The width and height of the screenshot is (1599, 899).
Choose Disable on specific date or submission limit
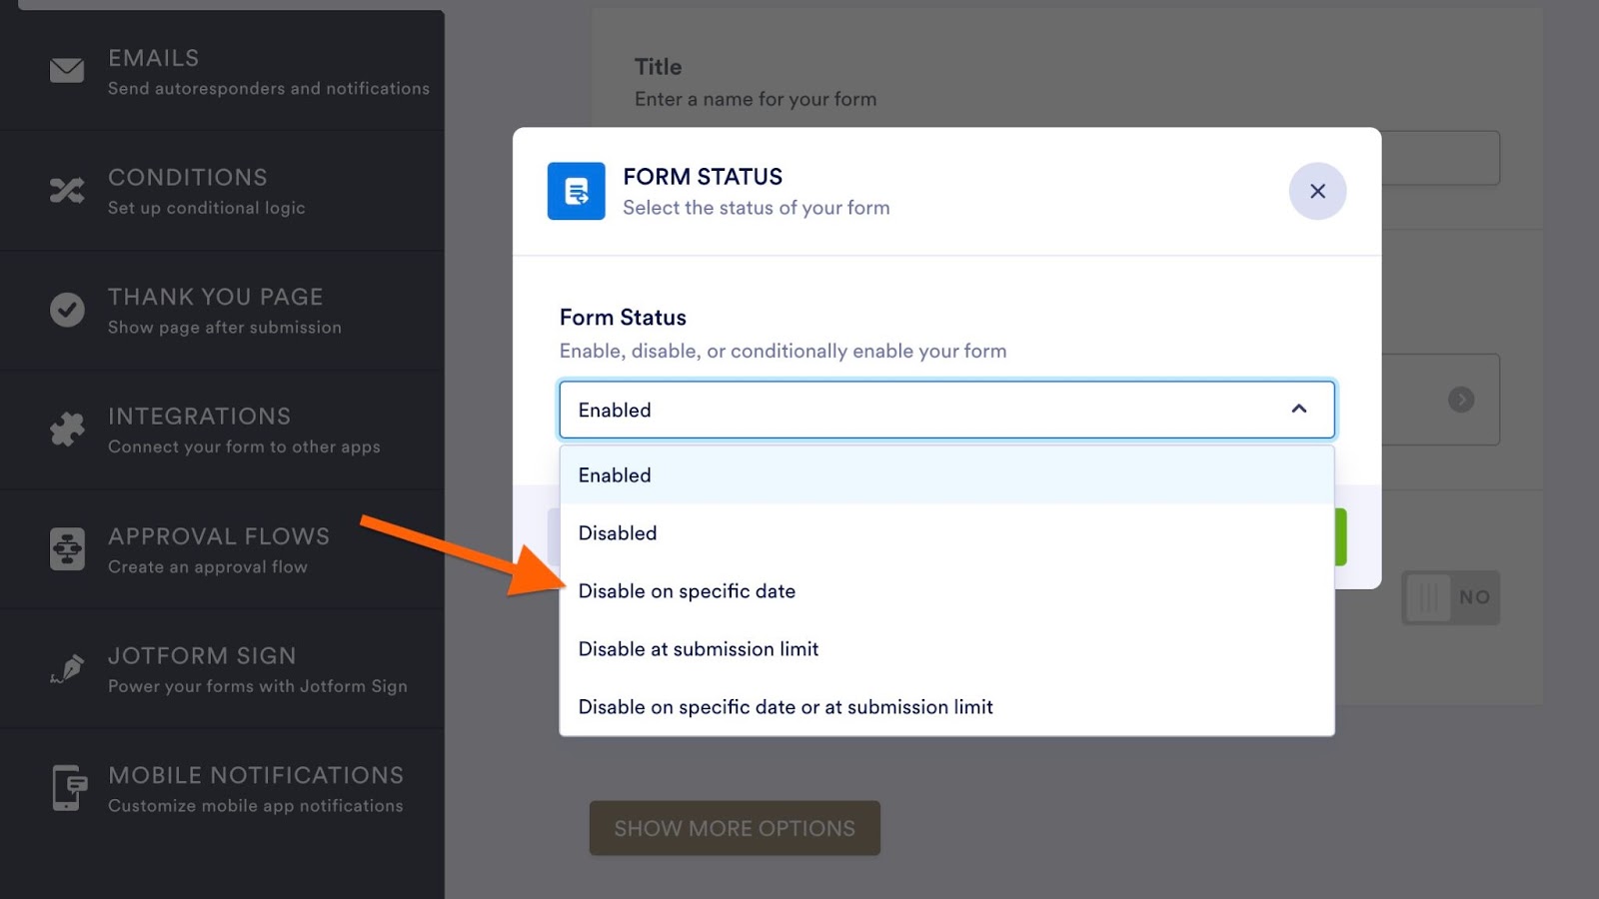coord(786,707)
